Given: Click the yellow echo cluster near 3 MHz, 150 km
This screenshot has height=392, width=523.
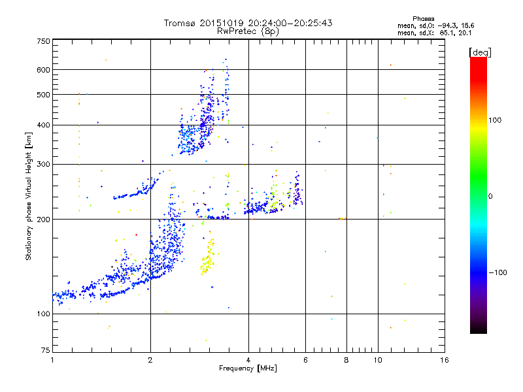Looking at the screenshot, I should (209, 257).
